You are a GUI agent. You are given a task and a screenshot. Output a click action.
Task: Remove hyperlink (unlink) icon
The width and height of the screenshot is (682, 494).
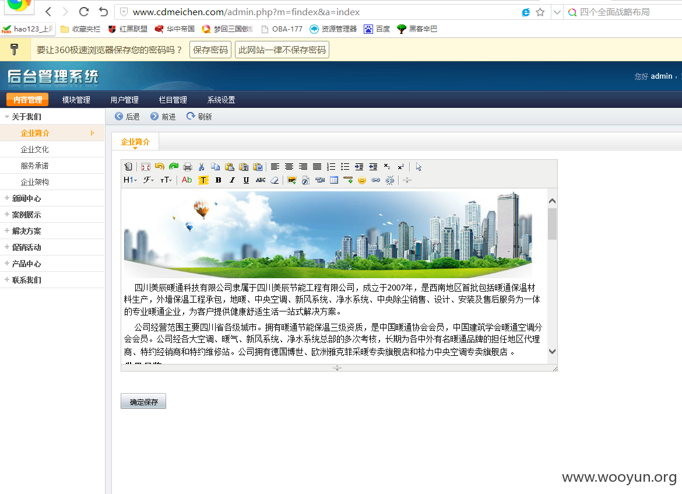390,180
